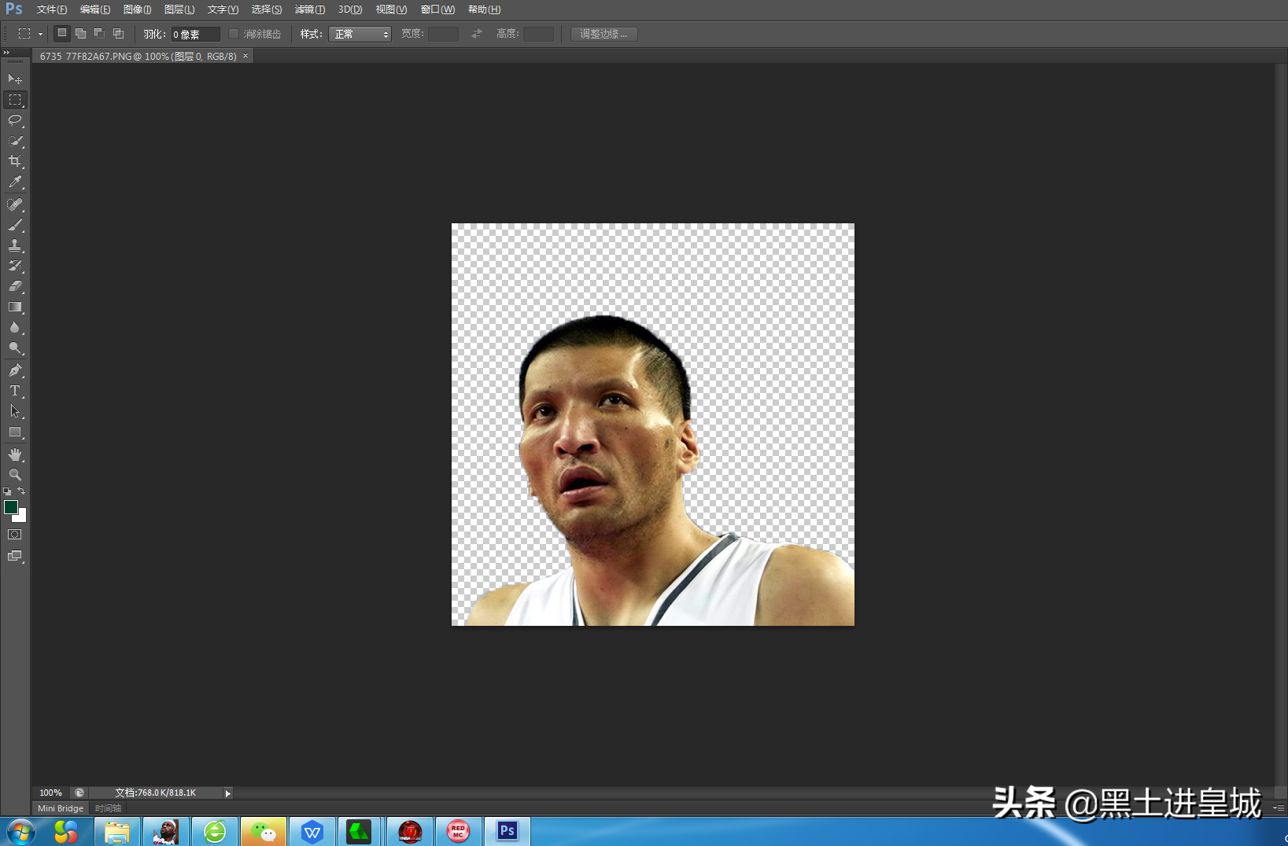Expand the status bar info arrow
This screenshot has width=1288, height=846.
click(227, 793)
